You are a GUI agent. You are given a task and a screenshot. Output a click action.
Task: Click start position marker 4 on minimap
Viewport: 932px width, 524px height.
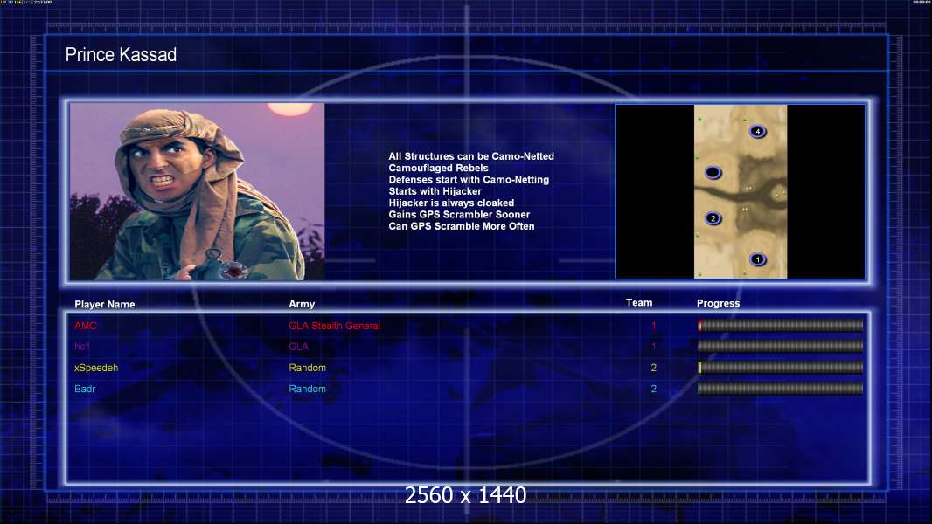[x=757, y=131]
